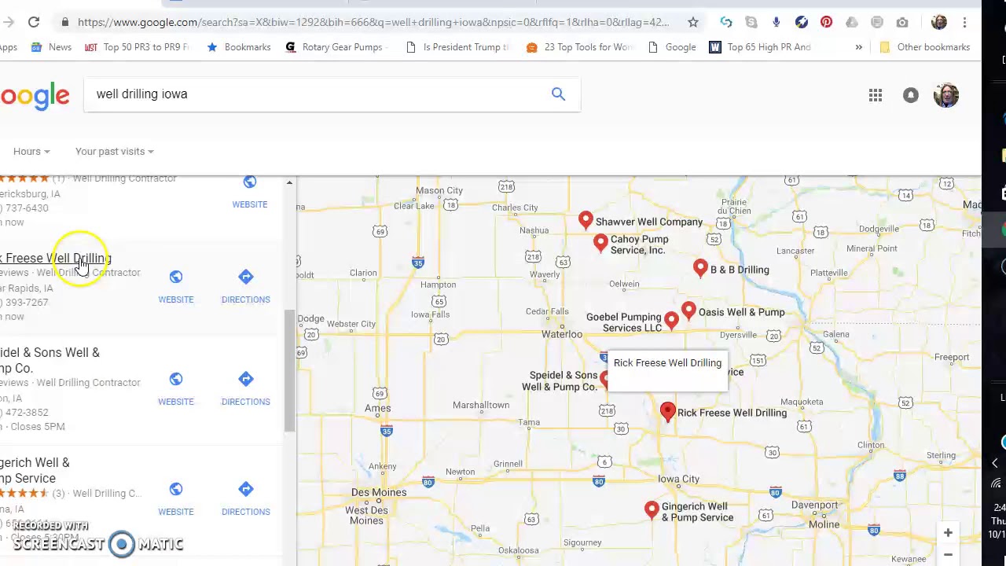1006x566 pixels.
Task: Click the camera extension icon in toolbar
Action: point(902,22)
